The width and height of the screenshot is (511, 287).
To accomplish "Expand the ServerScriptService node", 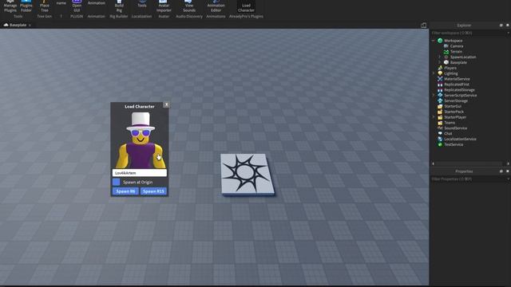I will point(433,96).
